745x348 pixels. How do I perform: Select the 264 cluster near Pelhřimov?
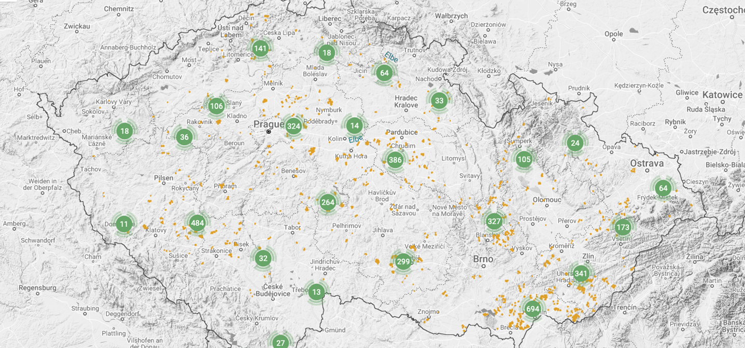[327, 203]
